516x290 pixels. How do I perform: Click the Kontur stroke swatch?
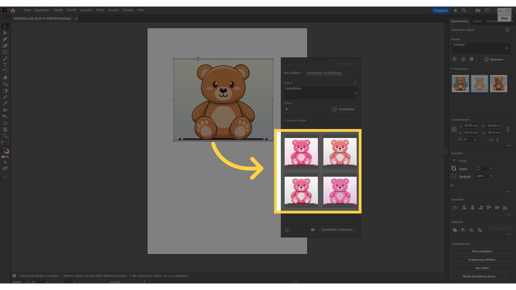pyautogui.click(x=454, y=168)
